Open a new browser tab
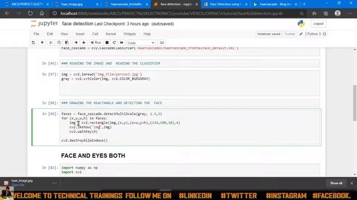Viewport: 357px width, 200px height. pyautogui.click(x=304, y=4)
